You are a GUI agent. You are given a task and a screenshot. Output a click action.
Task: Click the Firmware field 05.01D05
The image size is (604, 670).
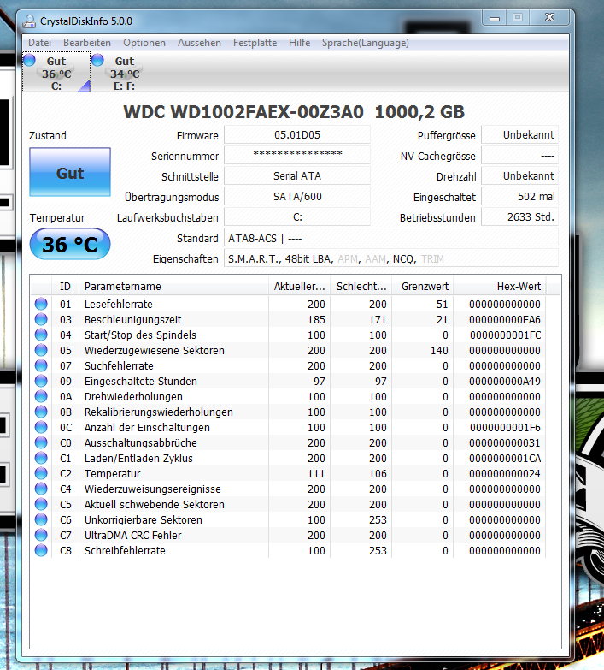pos(297,135)
